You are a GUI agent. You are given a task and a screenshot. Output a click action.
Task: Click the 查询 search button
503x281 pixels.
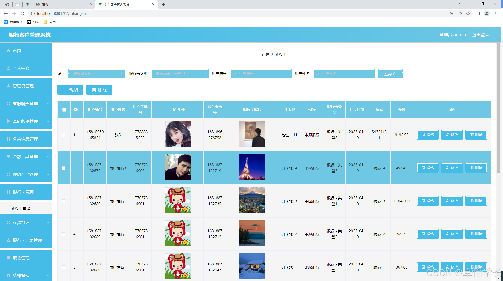pos(390,74)
